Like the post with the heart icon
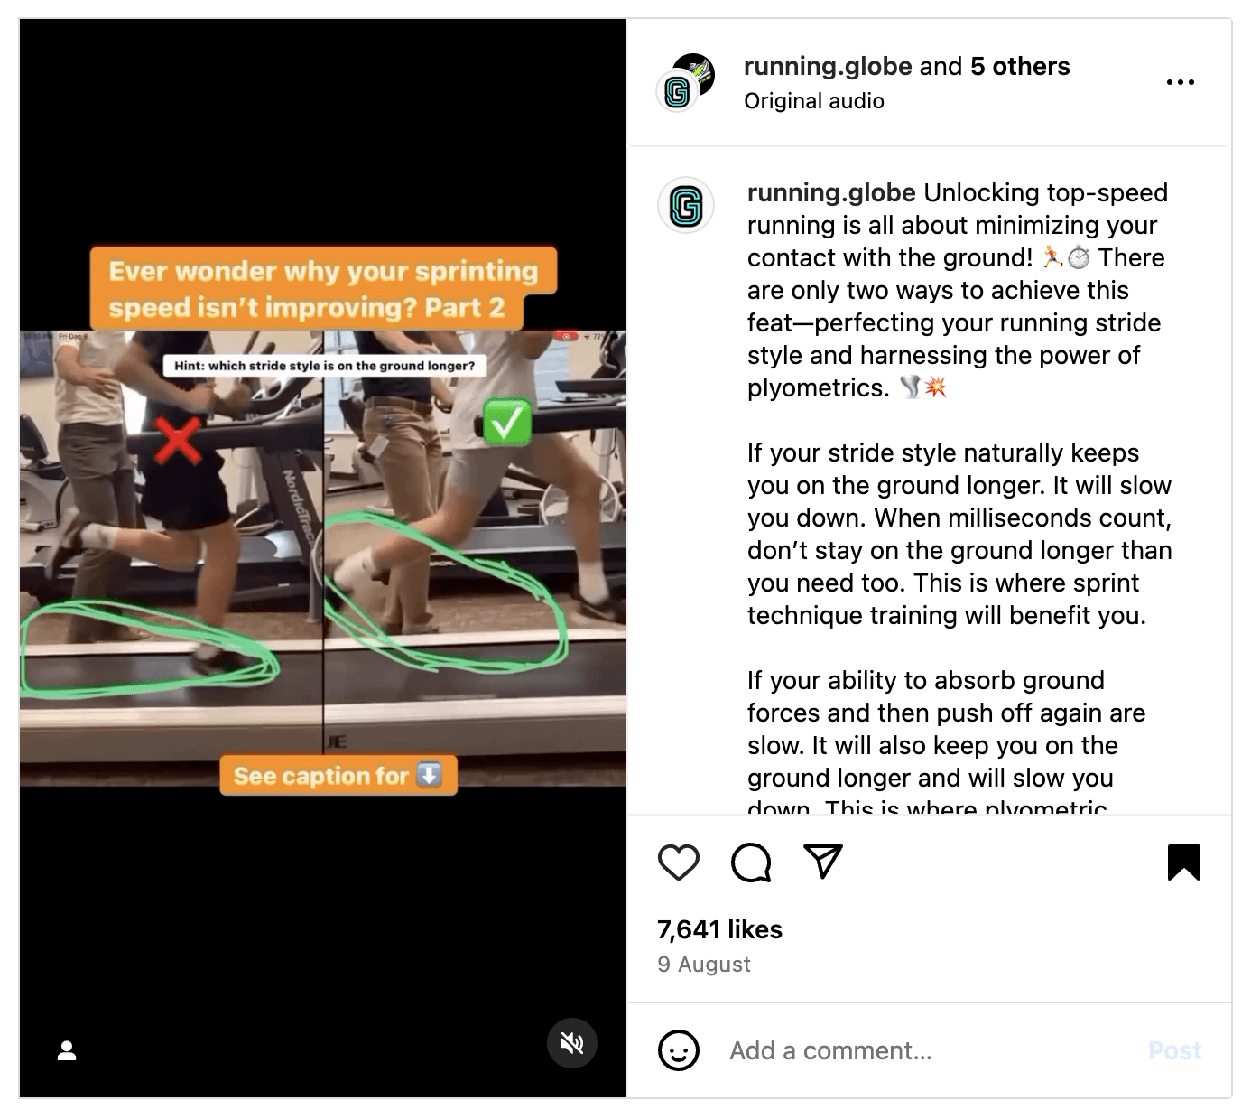Screen dimensions: 1251x1119 [x=679, y=863]
